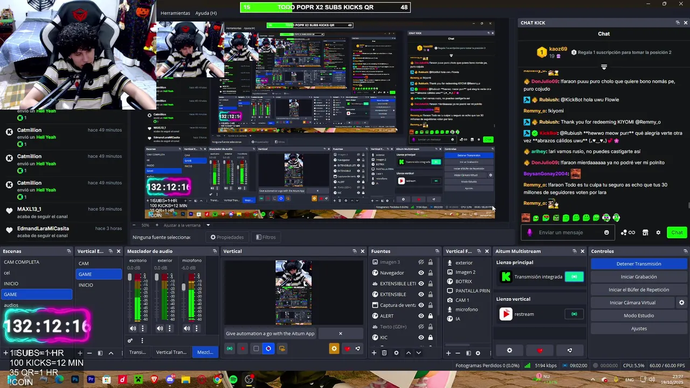Open Herramientas menu
Viewport: 690px width, 388px height.
pyautogui.click(x=175, y=13)
